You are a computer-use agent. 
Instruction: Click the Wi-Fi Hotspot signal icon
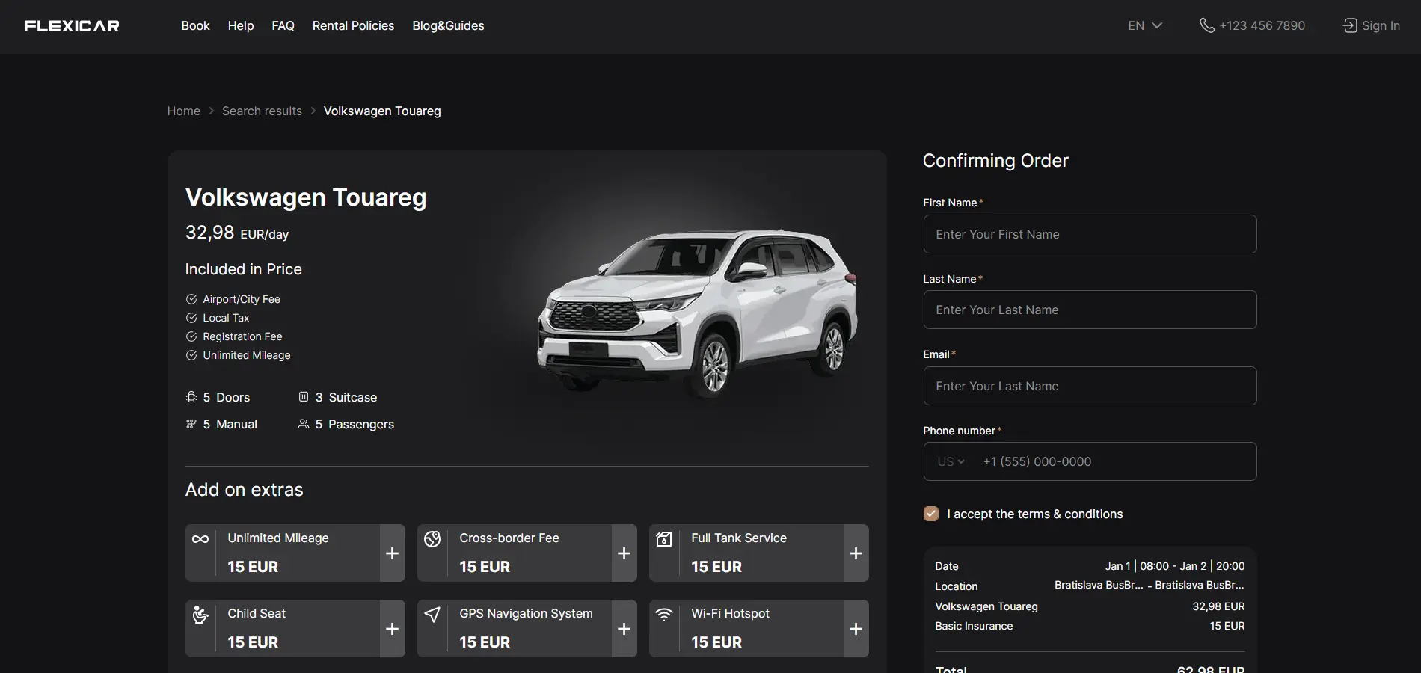(x=664, y=615)
